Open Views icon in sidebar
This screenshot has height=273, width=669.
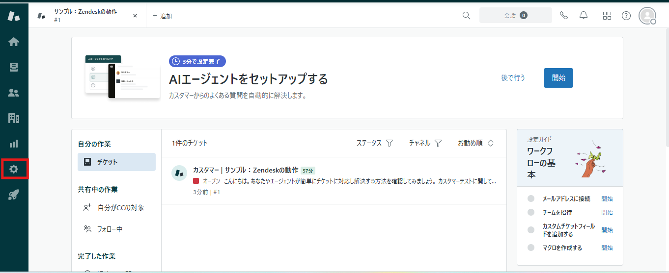[x=14, y=67]
